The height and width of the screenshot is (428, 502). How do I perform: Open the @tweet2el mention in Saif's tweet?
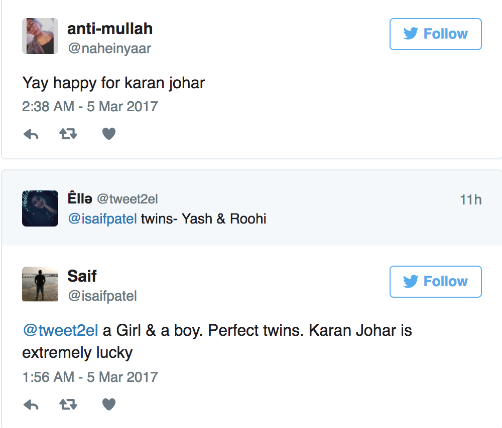[60, 331]
